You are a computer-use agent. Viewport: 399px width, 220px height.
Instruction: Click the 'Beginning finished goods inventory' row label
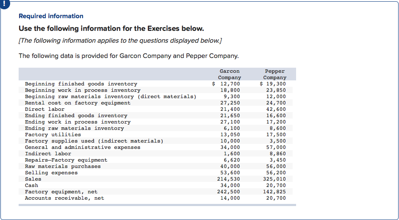coord(81,84)
